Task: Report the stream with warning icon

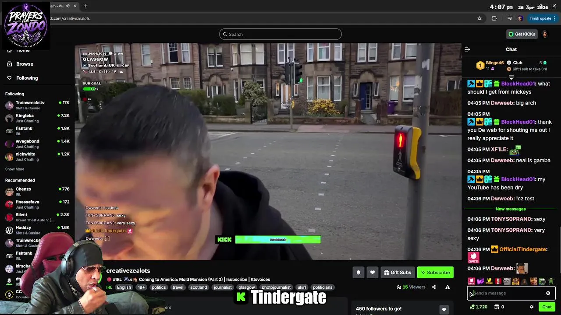Action: (447, 287)
